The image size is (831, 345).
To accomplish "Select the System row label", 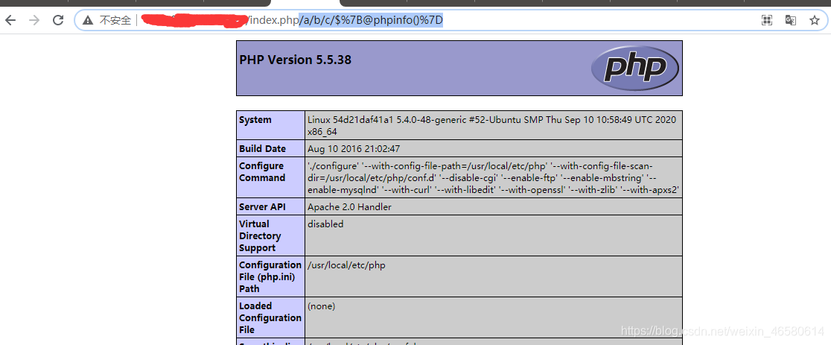I will click(x=255, y=120).
